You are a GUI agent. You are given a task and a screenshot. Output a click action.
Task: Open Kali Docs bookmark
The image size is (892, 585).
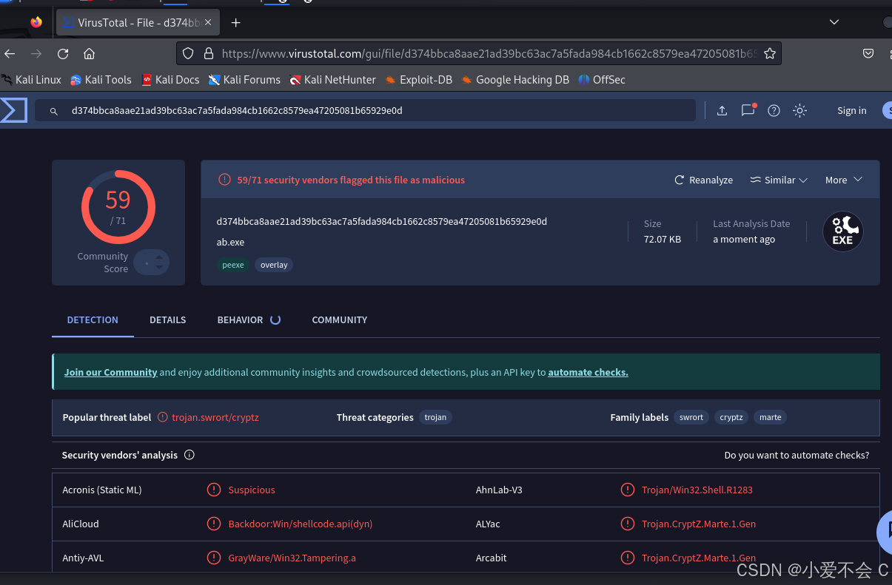pos(170,79)
